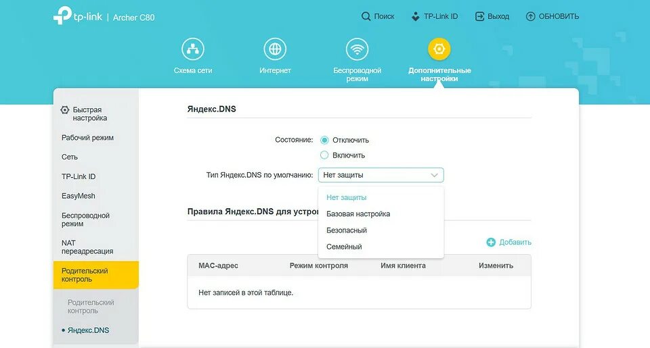The image size is (650, 348).
Task: Click the Нет записей в этой таблице text
Action: [246, 293]
